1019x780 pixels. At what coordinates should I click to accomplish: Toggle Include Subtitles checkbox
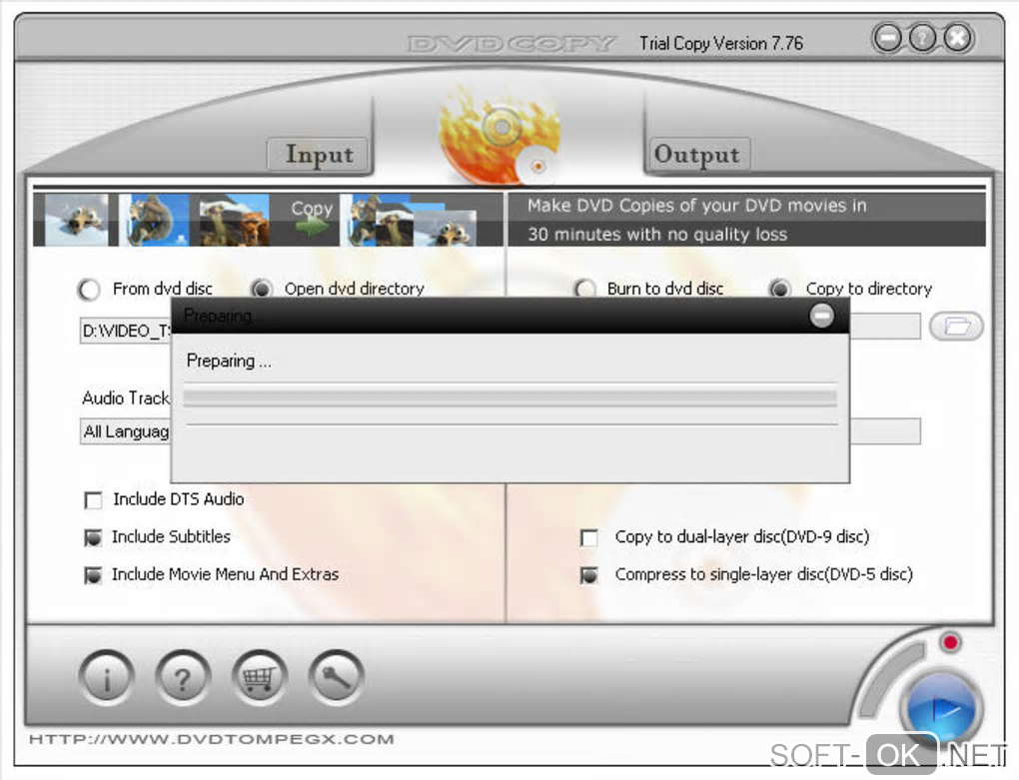94,537
